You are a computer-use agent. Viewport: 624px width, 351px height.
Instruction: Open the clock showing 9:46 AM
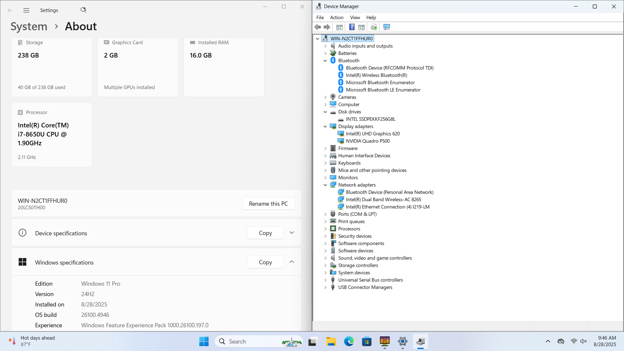tap(605, 341)
